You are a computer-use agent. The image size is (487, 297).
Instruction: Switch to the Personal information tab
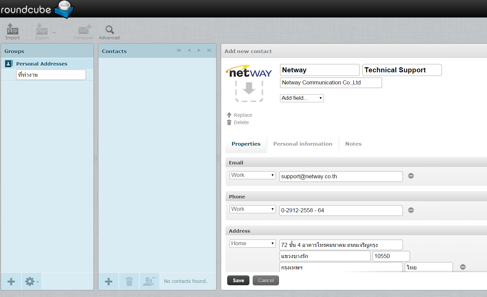coord(302,144)
